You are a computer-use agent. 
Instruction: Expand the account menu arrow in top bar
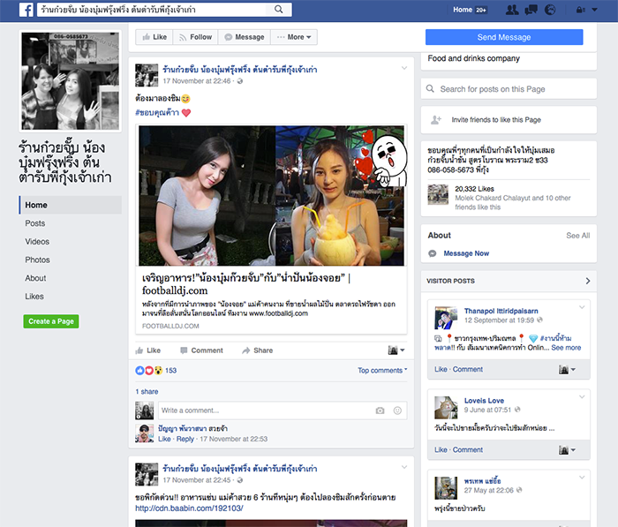point(595,10)
